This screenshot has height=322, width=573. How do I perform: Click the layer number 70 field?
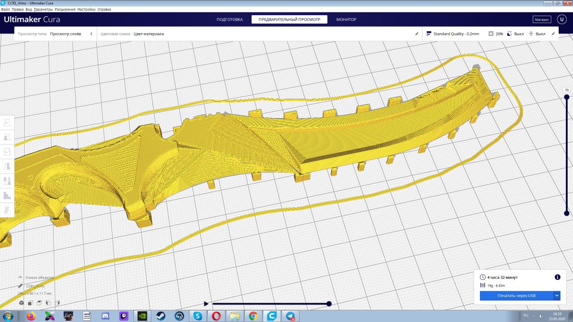click(x=566, y=90)
